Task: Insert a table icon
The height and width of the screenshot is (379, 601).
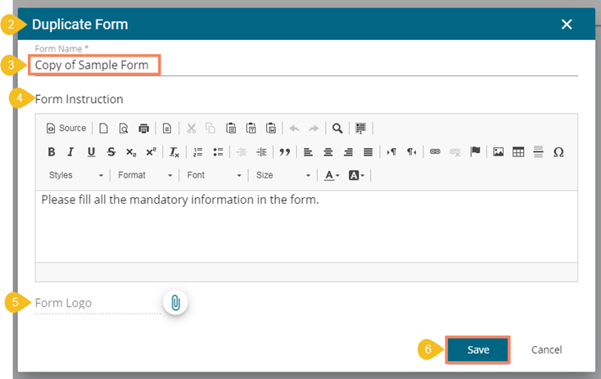Action: click(x=518, y=152)
